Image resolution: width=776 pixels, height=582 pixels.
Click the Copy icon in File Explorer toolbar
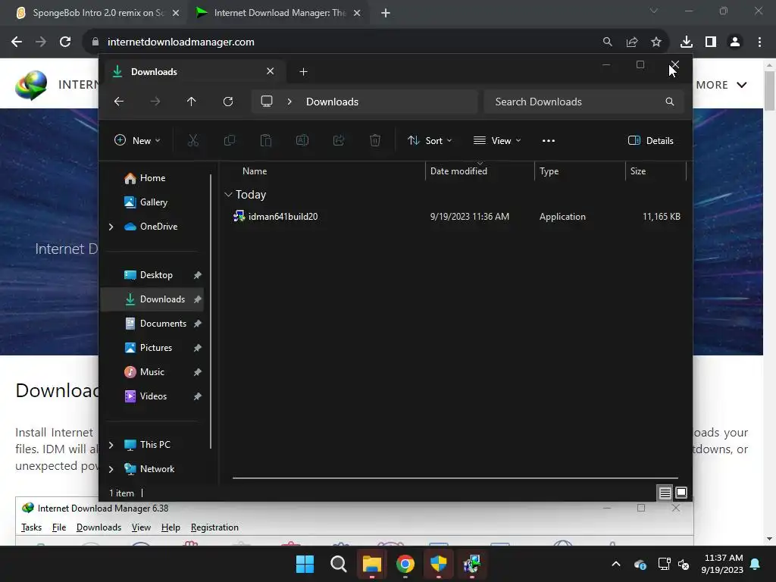(229, 140)
